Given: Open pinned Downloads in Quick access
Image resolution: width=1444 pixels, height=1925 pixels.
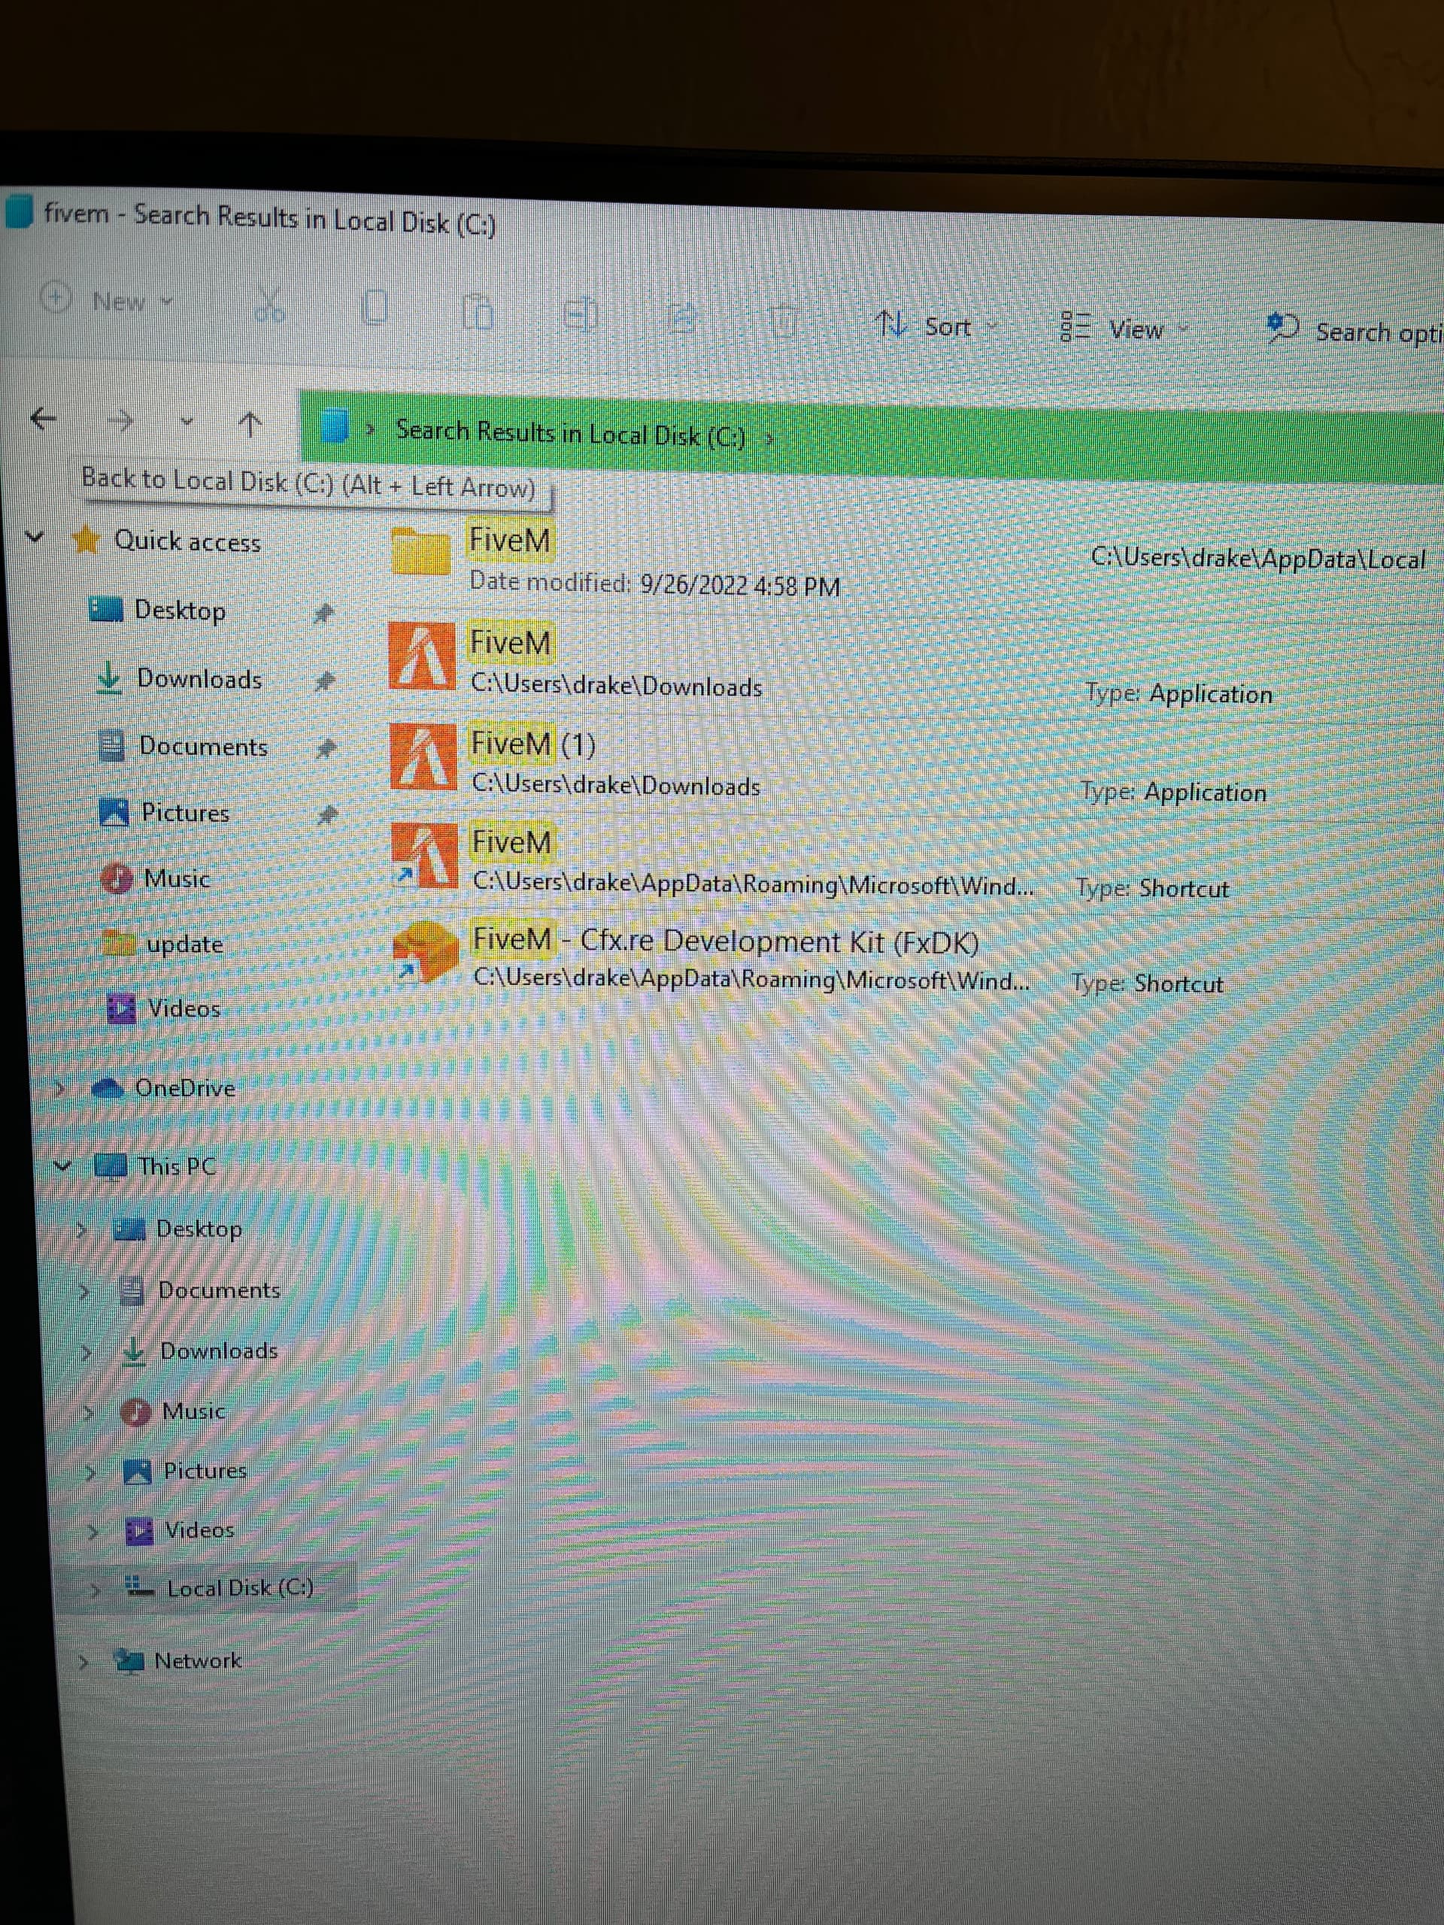Looking at the screenshot, I should (199, 679).
